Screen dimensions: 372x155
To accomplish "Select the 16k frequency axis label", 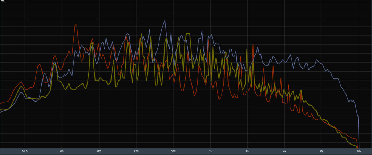I will point(359,151).
